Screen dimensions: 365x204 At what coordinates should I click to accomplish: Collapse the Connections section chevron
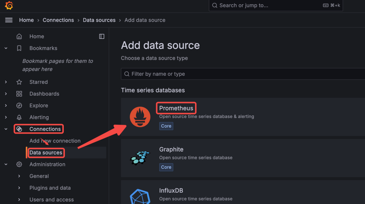pos(6,129)
